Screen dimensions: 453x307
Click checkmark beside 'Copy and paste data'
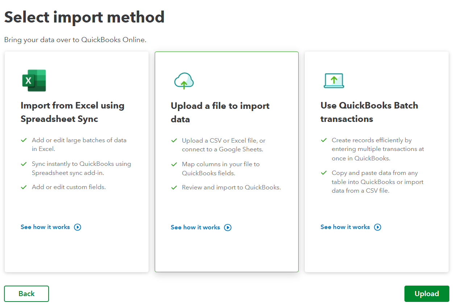324,173
